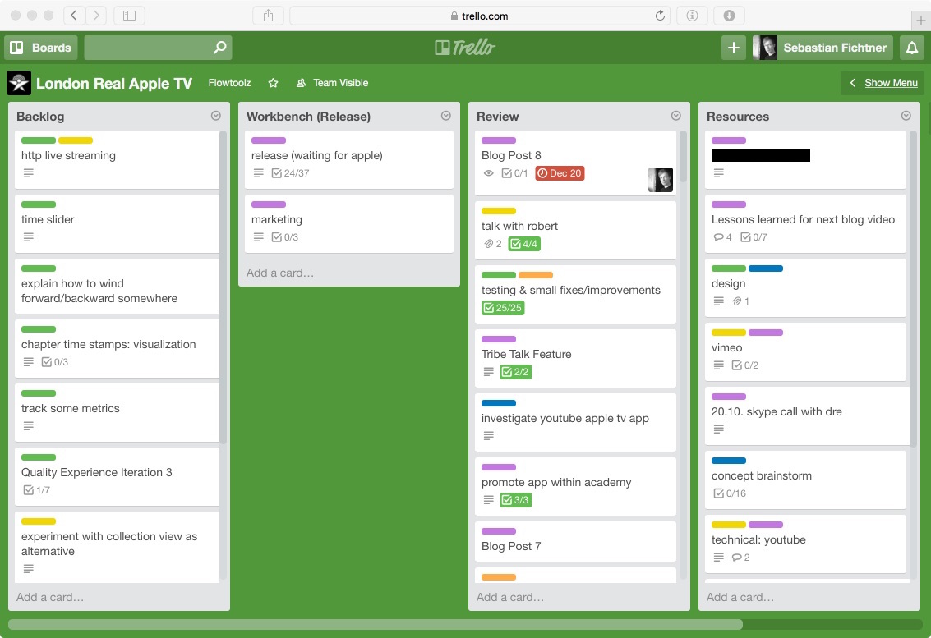Viewport: 931px width, 638px height.
Task: Click checklist 0/3 badge on marketing card
Action: [x=285, y=237]
